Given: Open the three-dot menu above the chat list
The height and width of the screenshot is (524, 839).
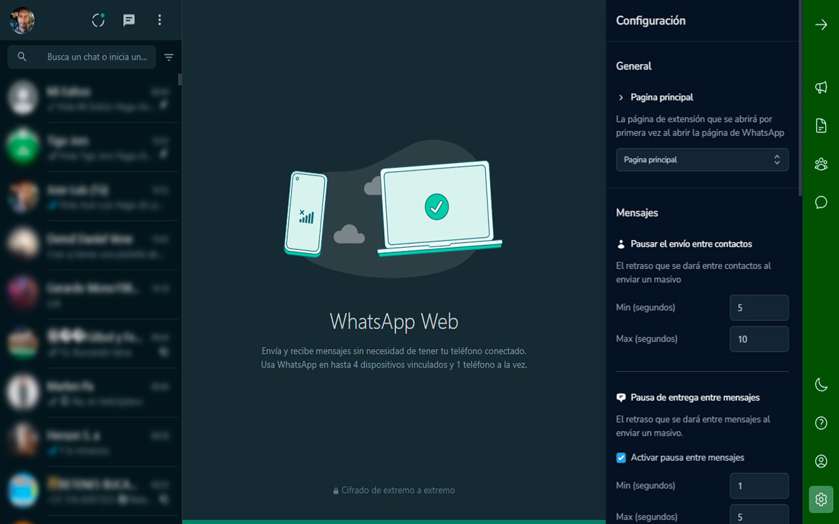Looking at the screenshot, I should [159, 20].
